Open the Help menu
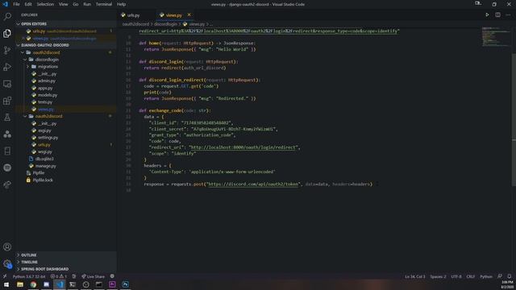 [x=122, y=4]
